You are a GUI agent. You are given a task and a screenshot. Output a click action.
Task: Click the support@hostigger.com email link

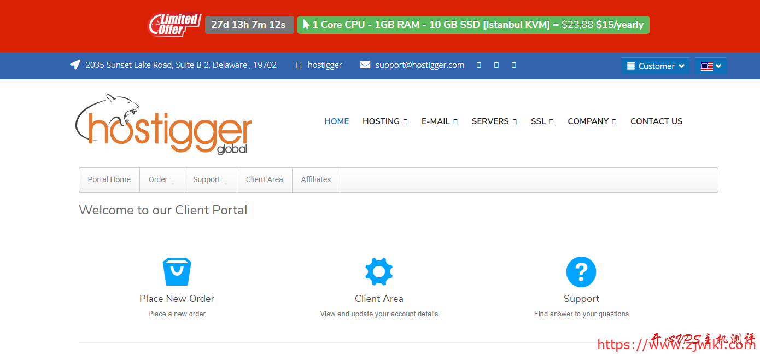[419, 65]
